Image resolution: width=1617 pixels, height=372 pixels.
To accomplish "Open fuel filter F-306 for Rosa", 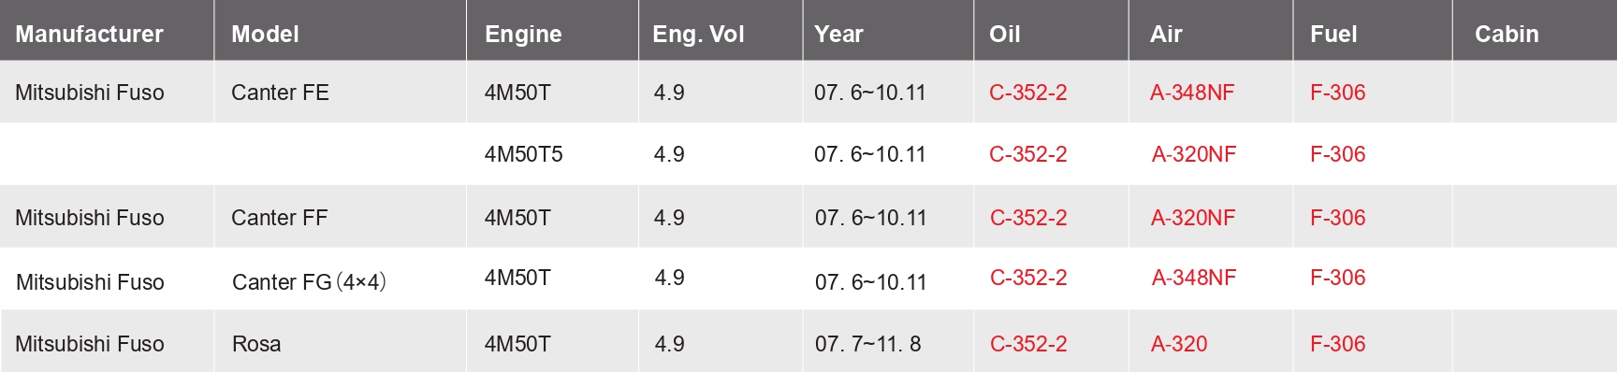I will click(x=1337, y=344).
